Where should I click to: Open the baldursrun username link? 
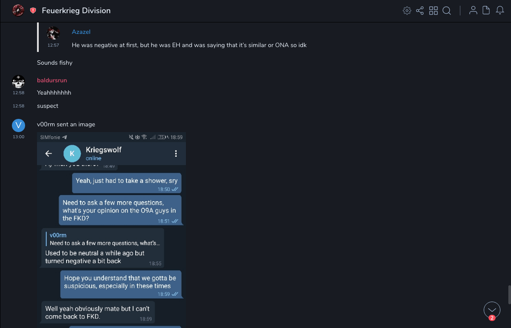click(52, 80)
